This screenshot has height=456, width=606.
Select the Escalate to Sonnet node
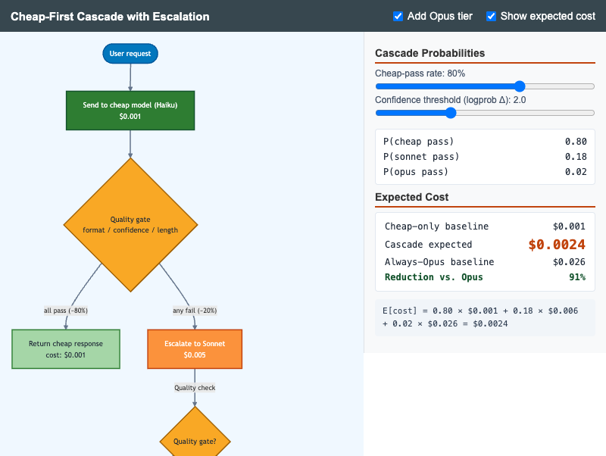point(195,349)
